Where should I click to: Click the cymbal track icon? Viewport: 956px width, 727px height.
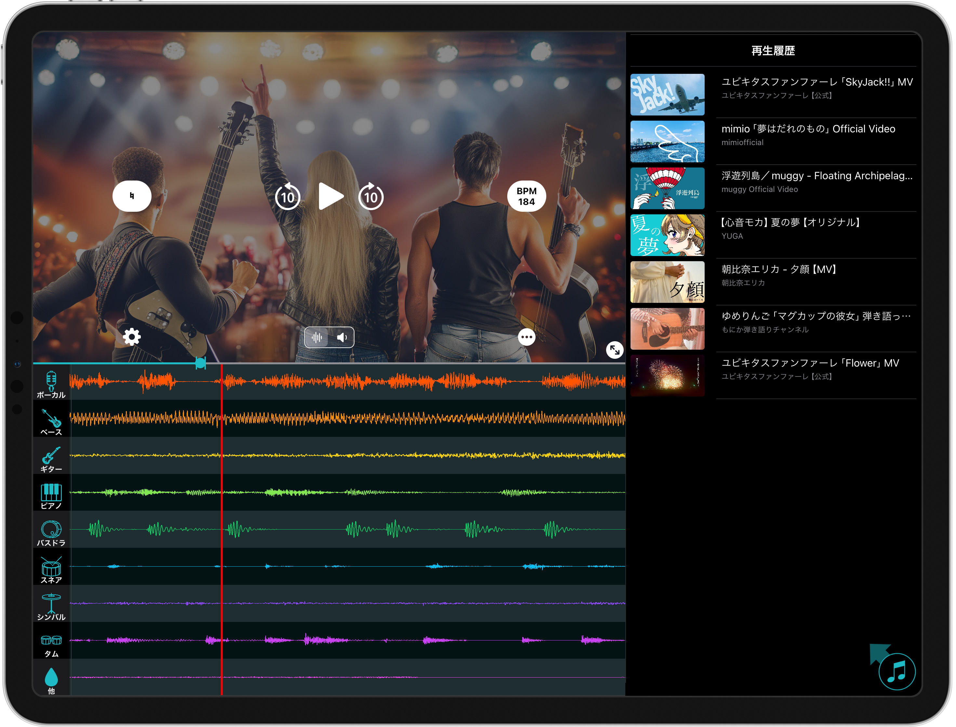coord(51,603)
